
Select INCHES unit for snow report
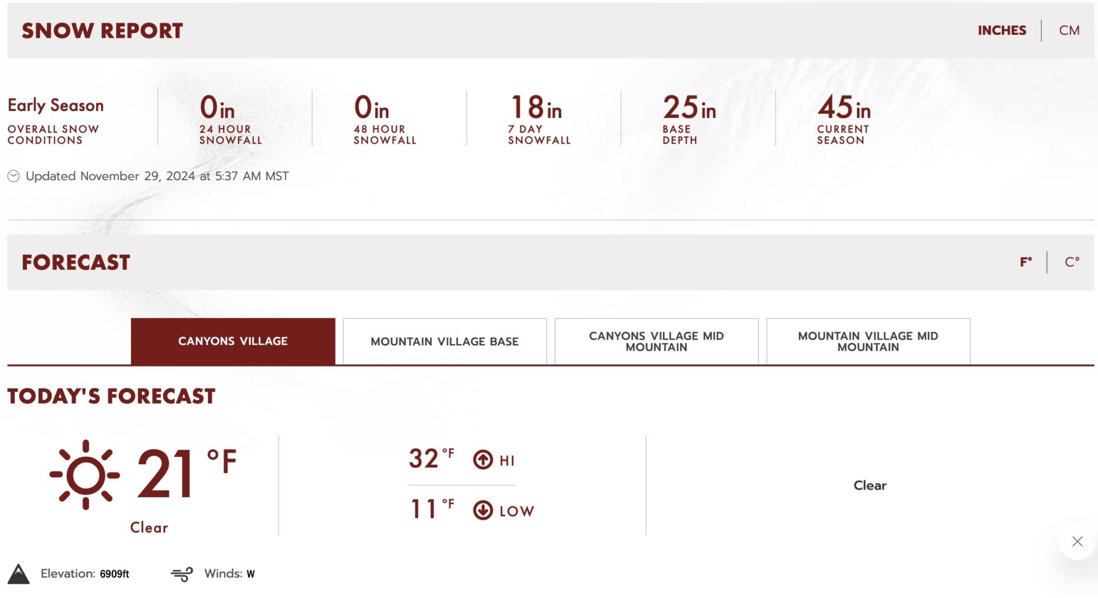[x=1001, y=30]
